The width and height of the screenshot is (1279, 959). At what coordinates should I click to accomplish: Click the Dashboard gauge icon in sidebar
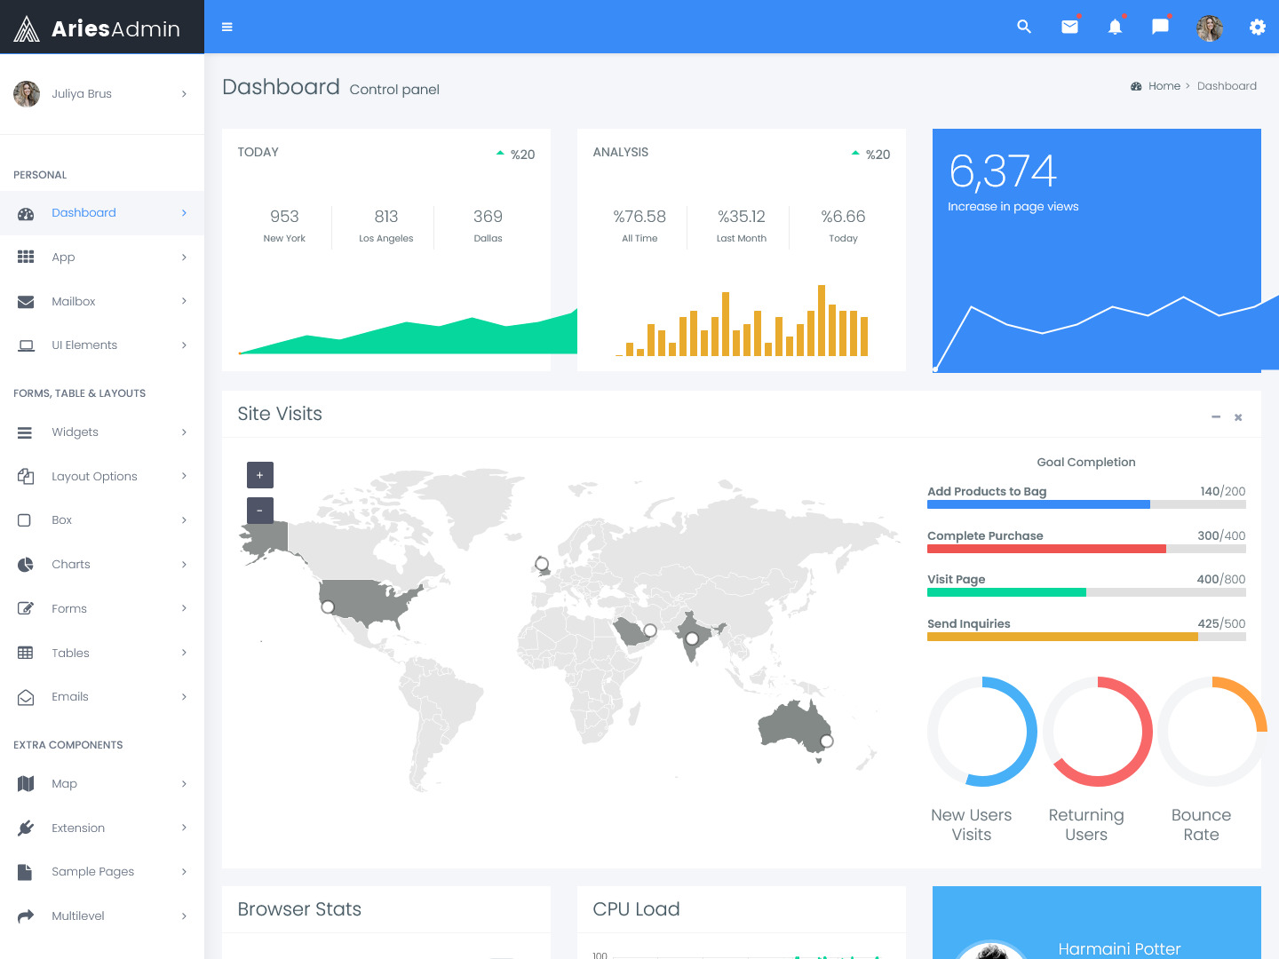click(x=26, y=213)
